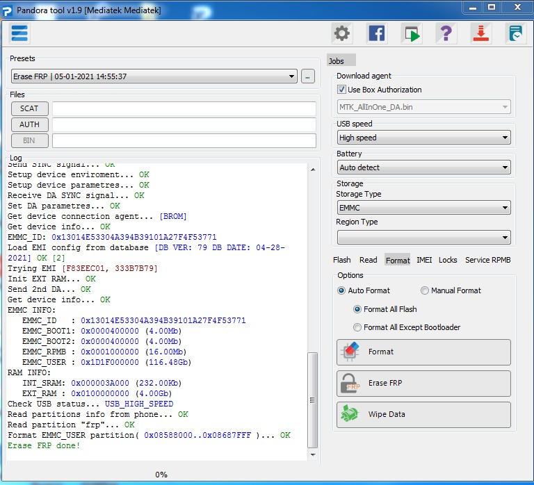Open the Locks tab
534x485 pixels.
tap(448, 260)
